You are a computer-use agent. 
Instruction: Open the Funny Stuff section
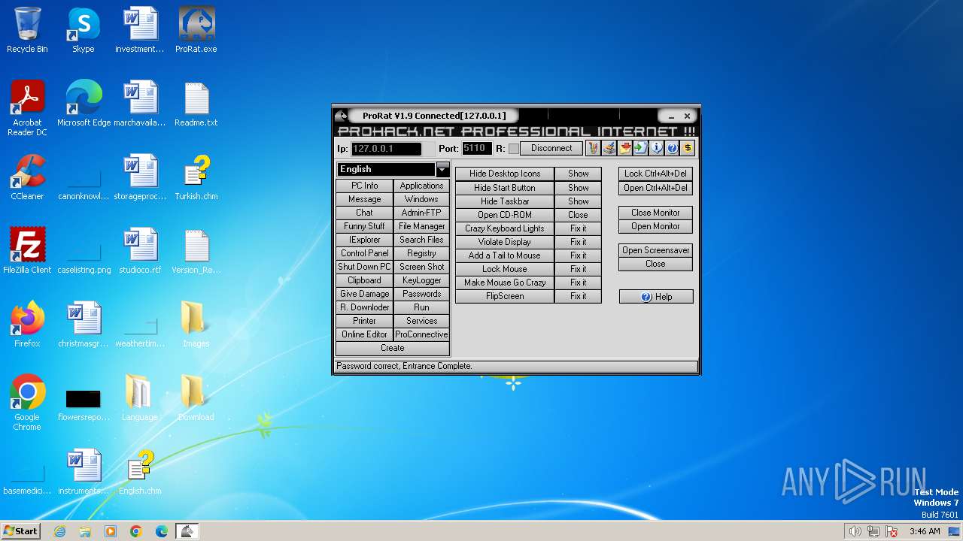(365, 226)
